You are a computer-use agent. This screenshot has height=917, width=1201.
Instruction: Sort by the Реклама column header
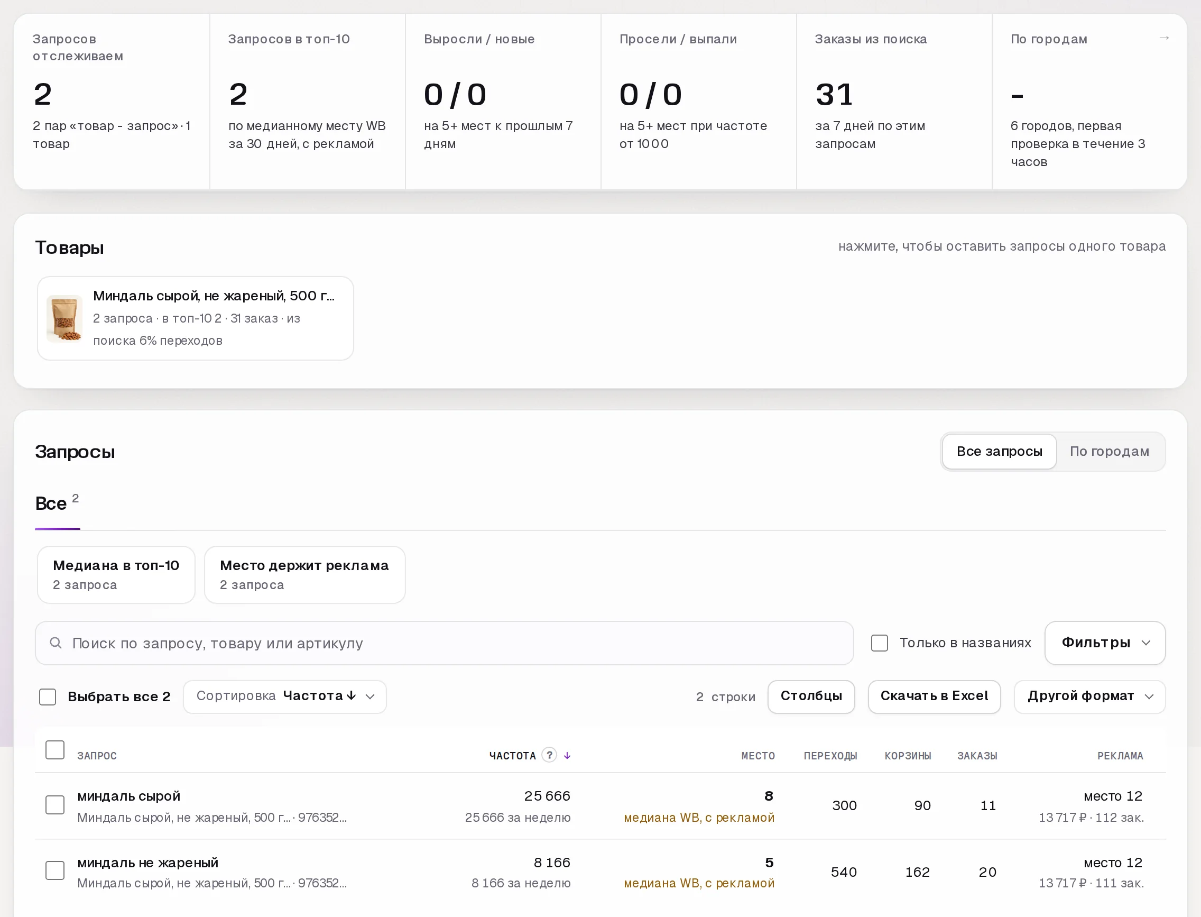click(x=1120, y=756)
